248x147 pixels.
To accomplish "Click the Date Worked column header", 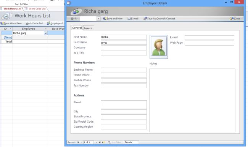I will tap(56, 28).
